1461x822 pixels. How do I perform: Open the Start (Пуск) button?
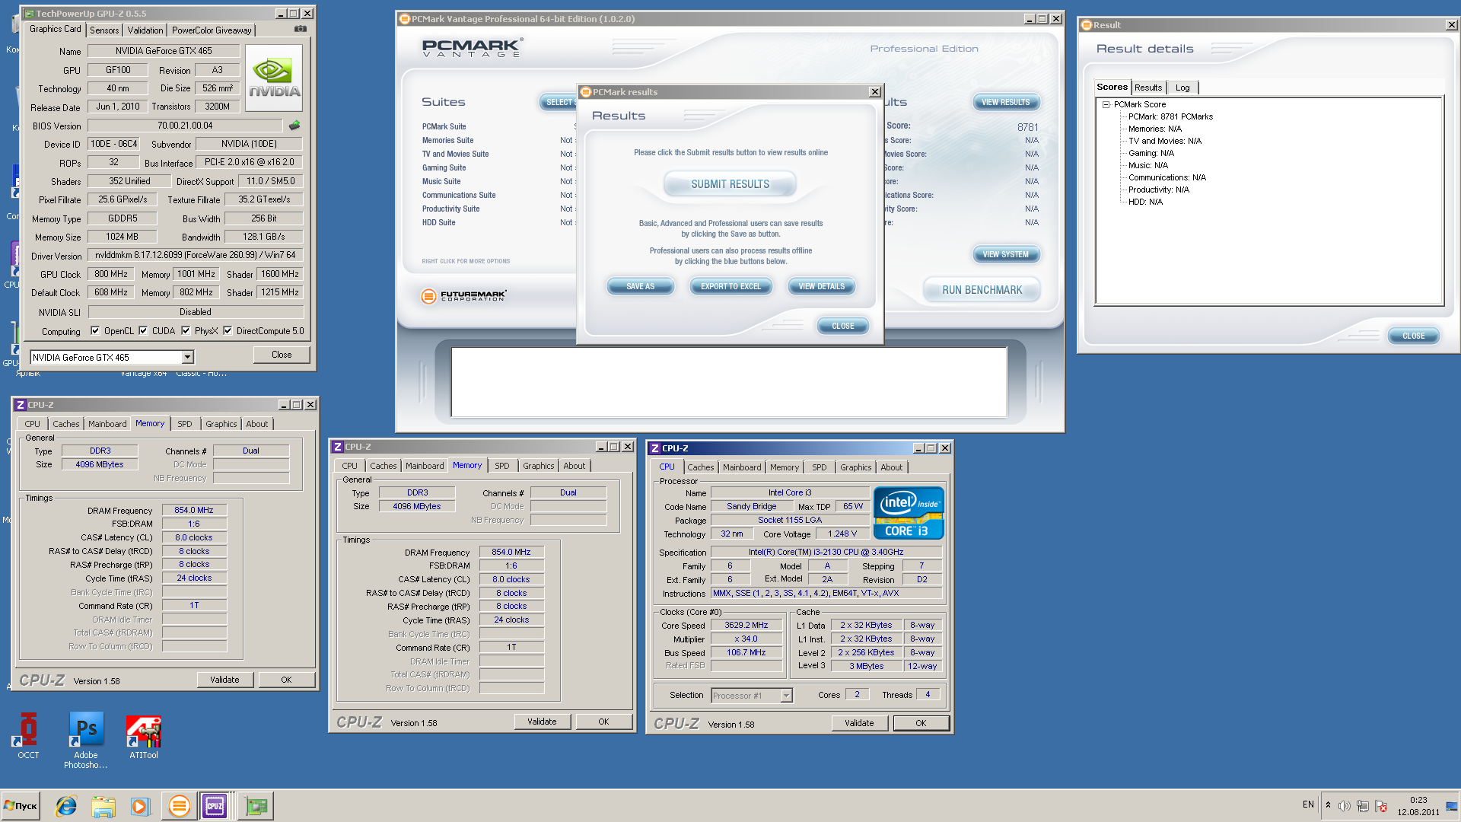coord(21,806)
